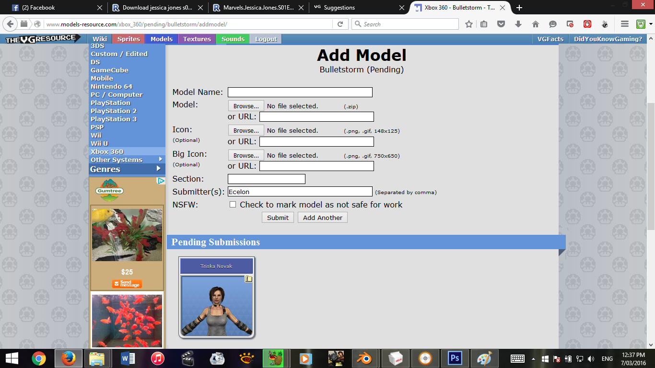Open the Paint palette app on the taskbar

click(x=484, y=358)
